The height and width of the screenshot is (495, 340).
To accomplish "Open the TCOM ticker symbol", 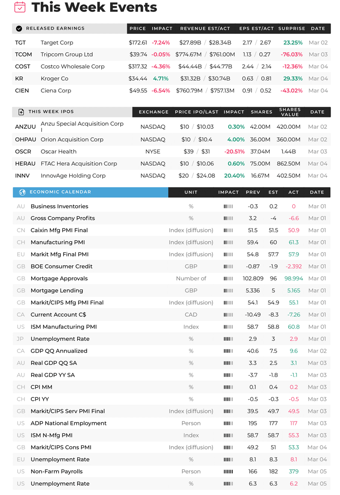I will pyautogui.click(x=23, y=54).
